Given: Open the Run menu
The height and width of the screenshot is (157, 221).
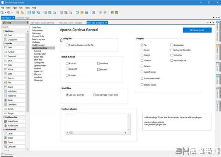Looking at the screenshot, I should 21,8.
